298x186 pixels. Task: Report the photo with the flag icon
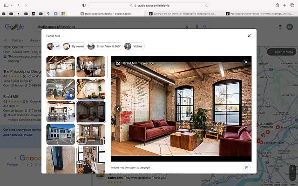[x=245, y=167]
